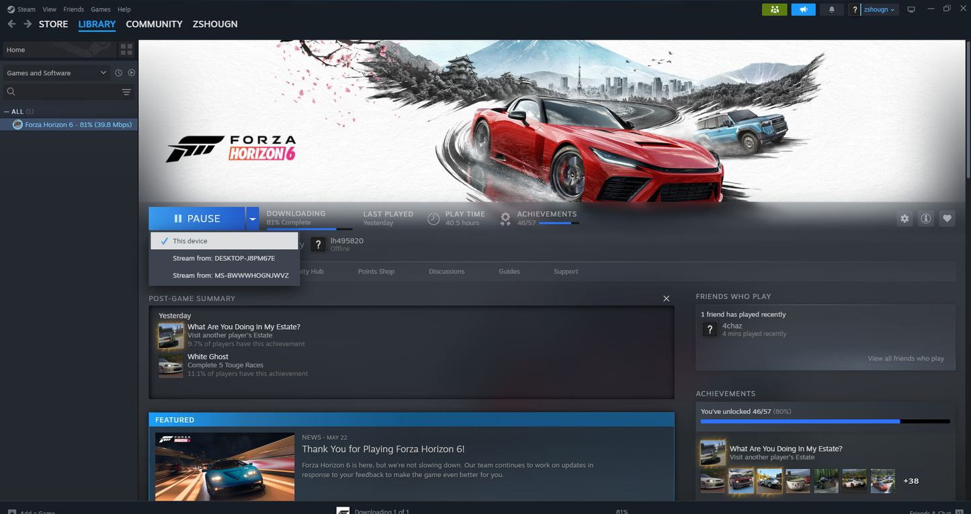Go to the COMMUNITY tab
The height and width of the screenshot is (514, 971).
point(154,24)
